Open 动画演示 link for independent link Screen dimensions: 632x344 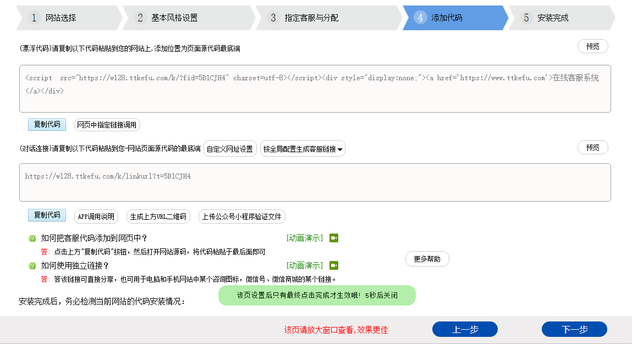click(x=305, y=265)
